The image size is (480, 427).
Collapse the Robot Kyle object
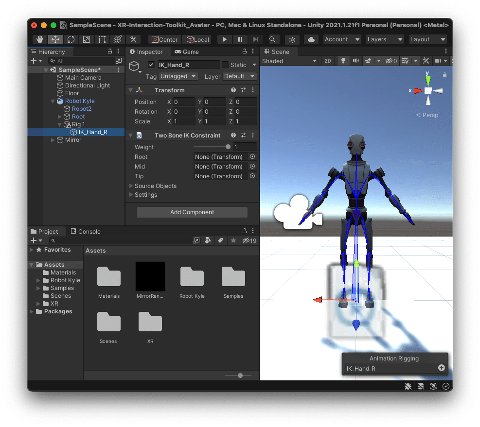tap(53, 101)
